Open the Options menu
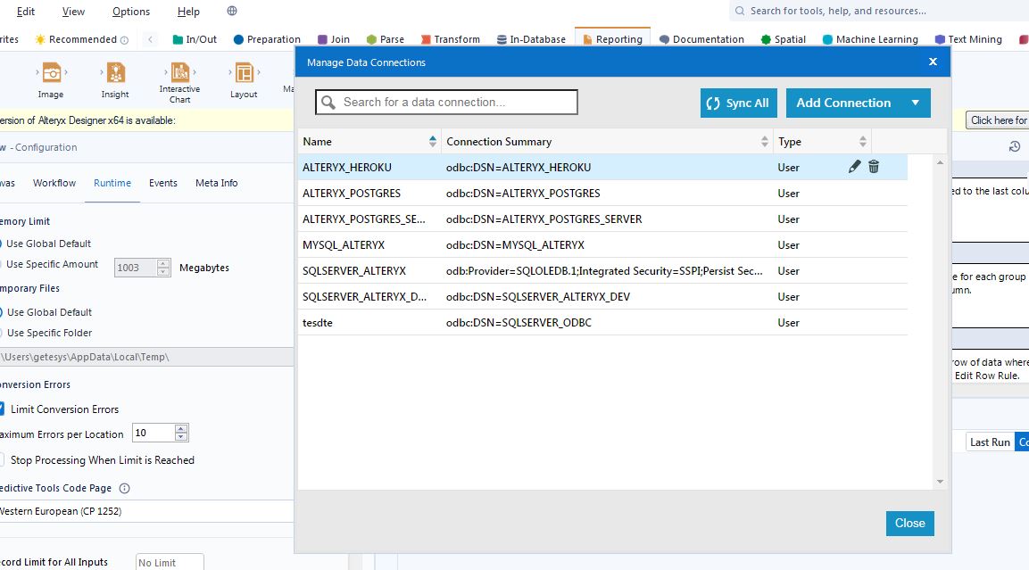This screenshot has height=570, width=1029. 130,12
